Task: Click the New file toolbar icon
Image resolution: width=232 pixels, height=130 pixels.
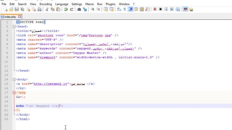Action: 5,9
